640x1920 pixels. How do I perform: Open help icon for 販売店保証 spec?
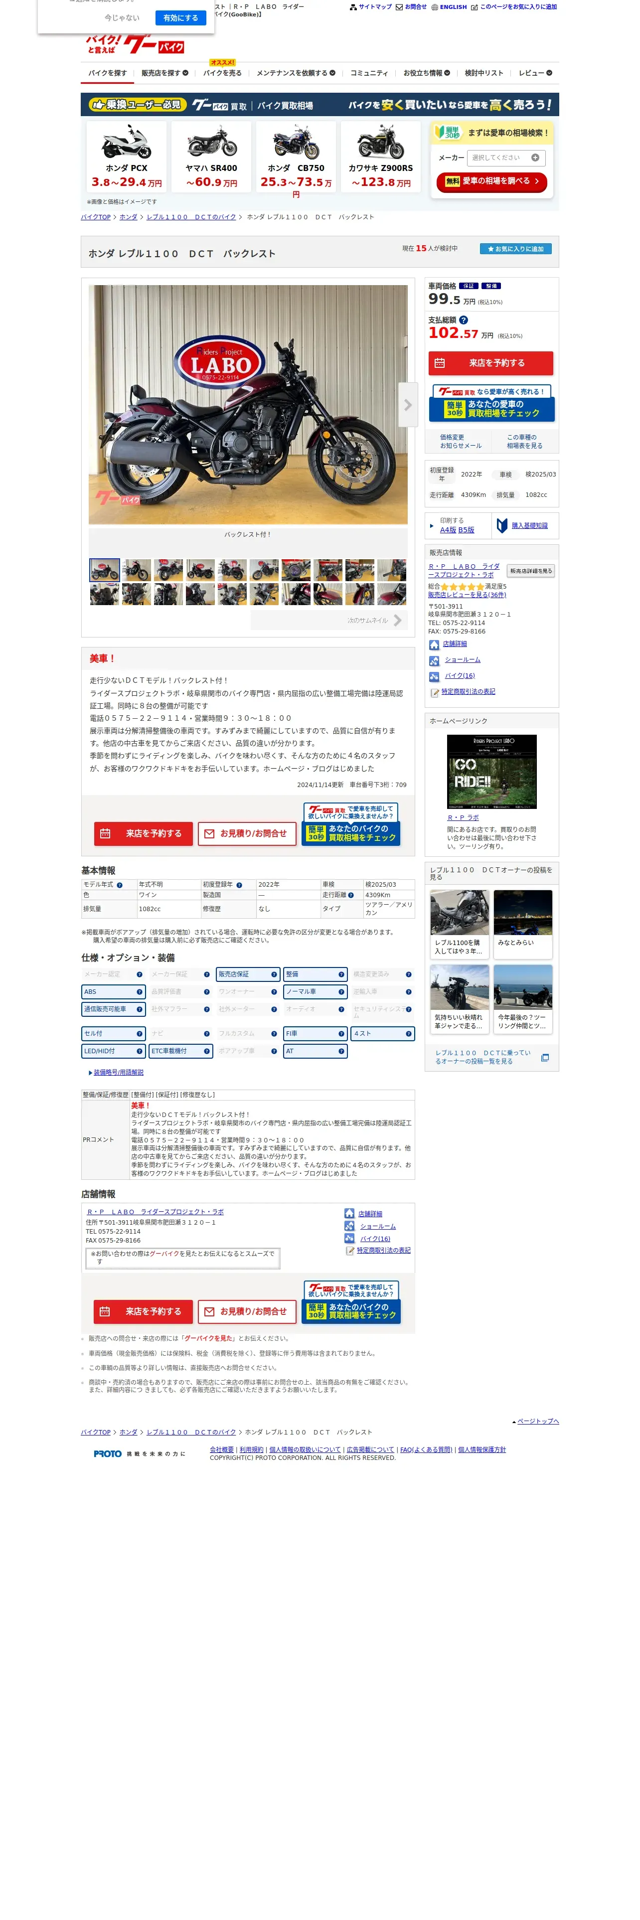274,974
